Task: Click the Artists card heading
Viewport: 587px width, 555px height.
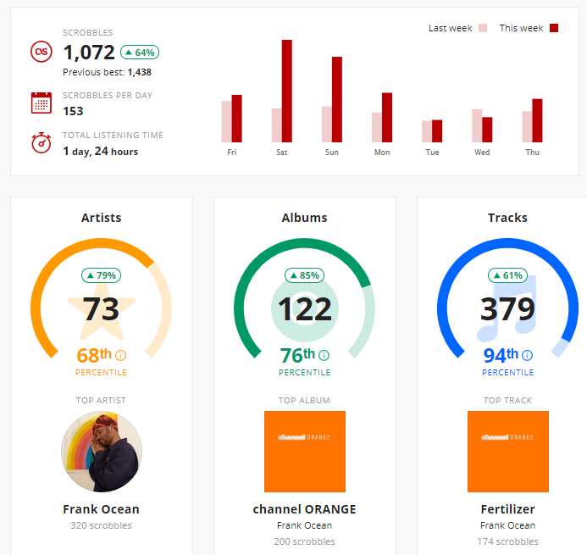Action: 101,218
